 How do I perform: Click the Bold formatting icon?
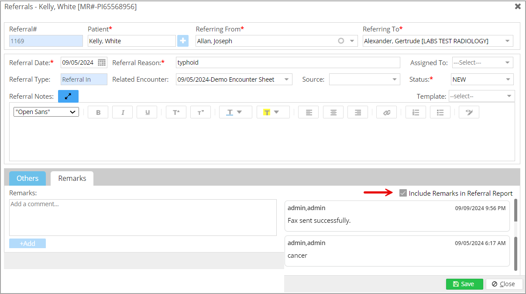[x=98, y=112]
